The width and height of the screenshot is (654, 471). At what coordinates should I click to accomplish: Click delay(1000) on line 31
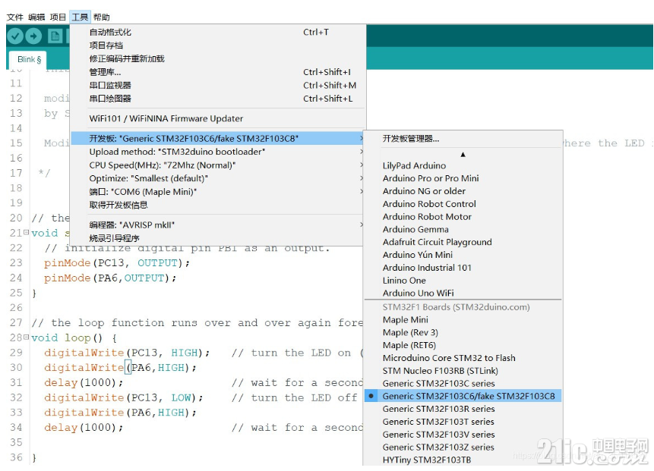pyautogui.click(x=84, y=383)
